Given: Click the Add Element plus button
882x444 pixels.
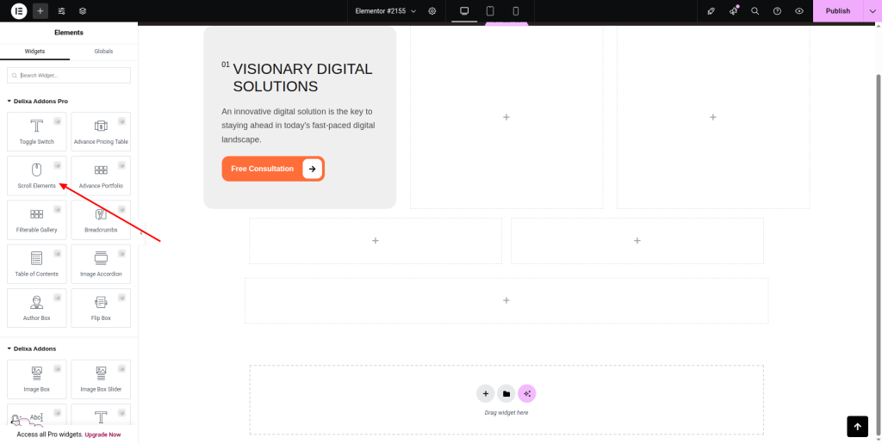Looking at the screenshot, I should pos(40,10).
